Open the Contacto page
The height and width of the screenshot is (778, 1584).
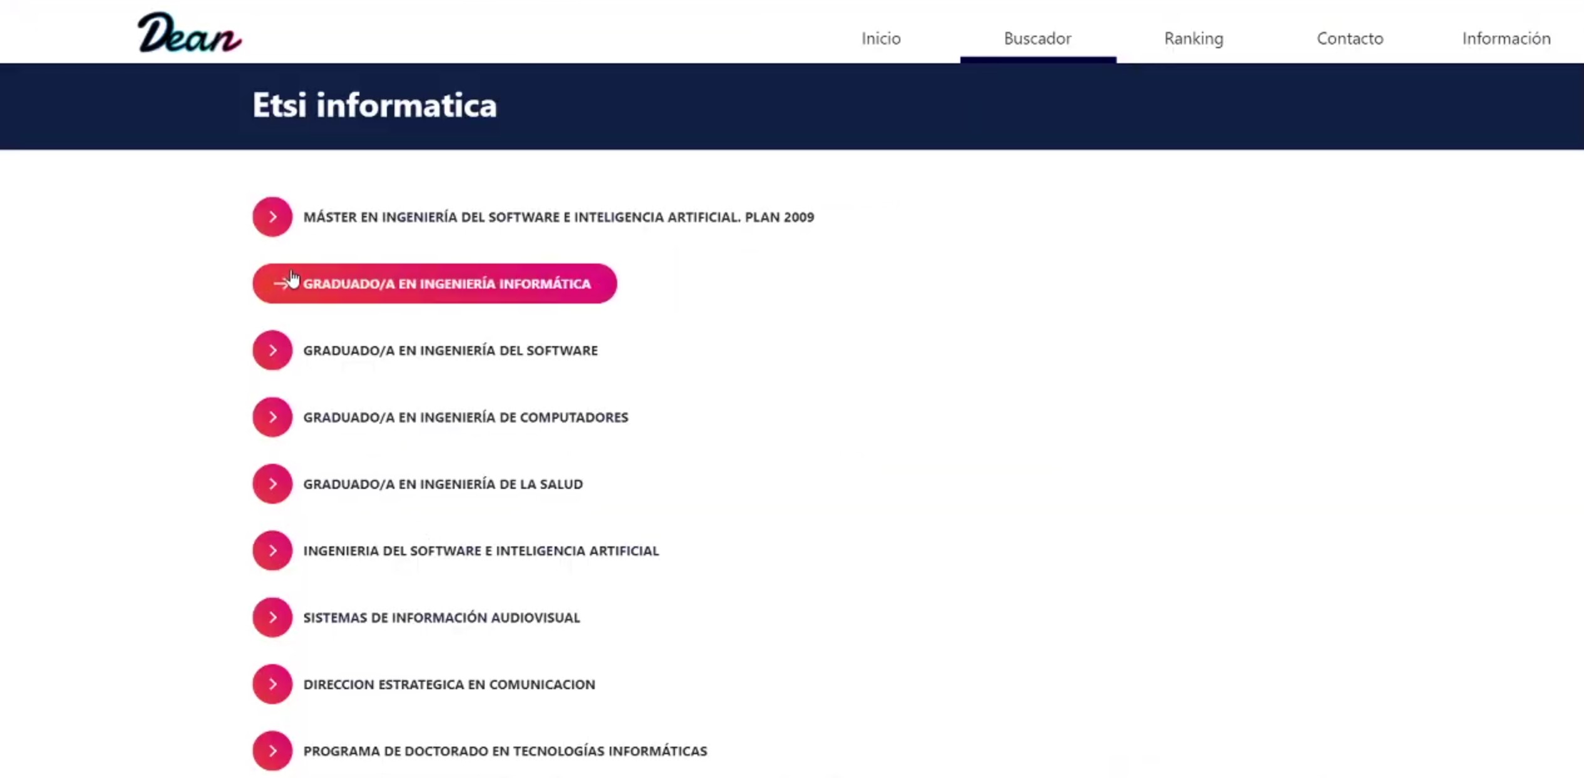click(1350, 38)
